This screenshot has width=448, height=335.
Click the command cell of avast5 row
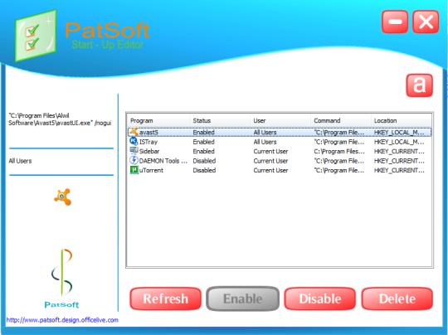(339, 132)
